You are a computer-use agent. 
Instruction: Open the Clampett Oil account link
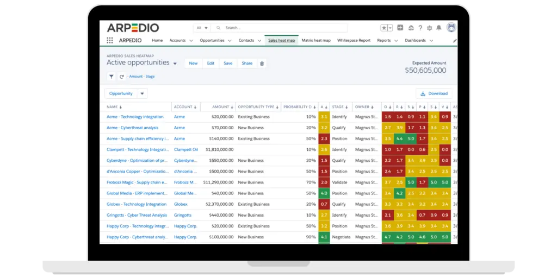[186, 150]
